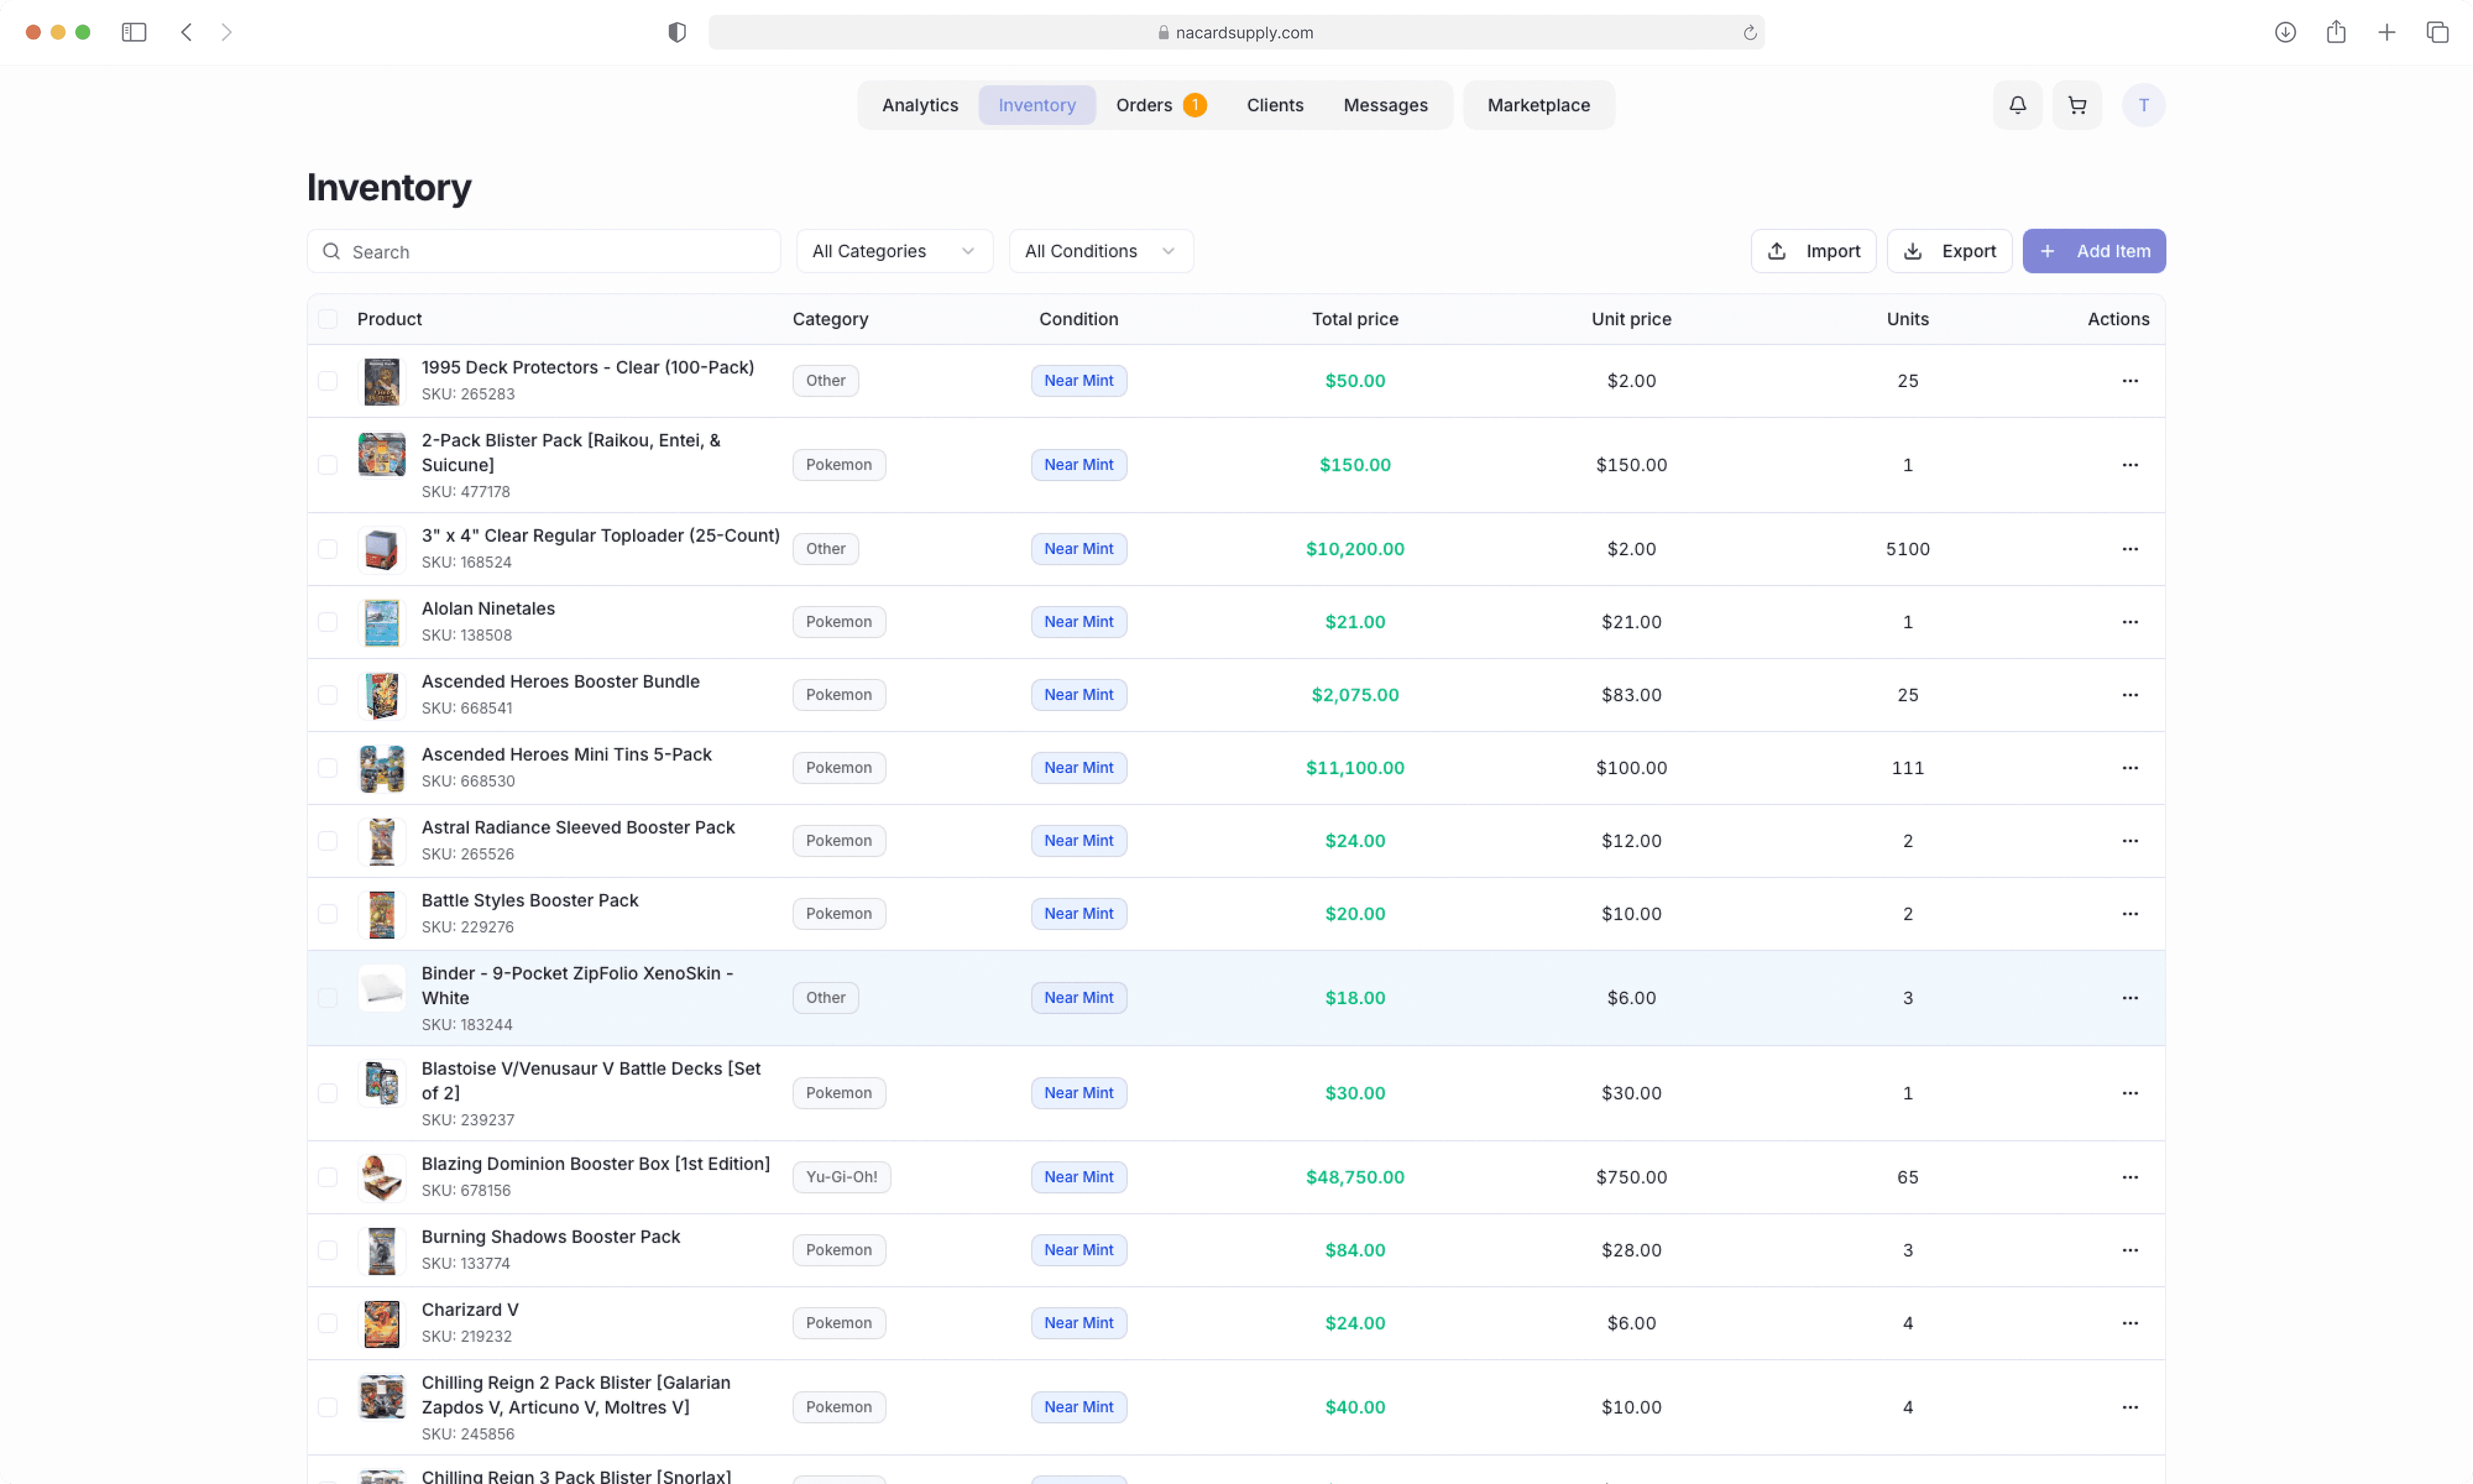Open actions for Chilling Reign 2 Pack Blister
The height and width of the screenshot is (1484, 2473).
(2130, 1407)
